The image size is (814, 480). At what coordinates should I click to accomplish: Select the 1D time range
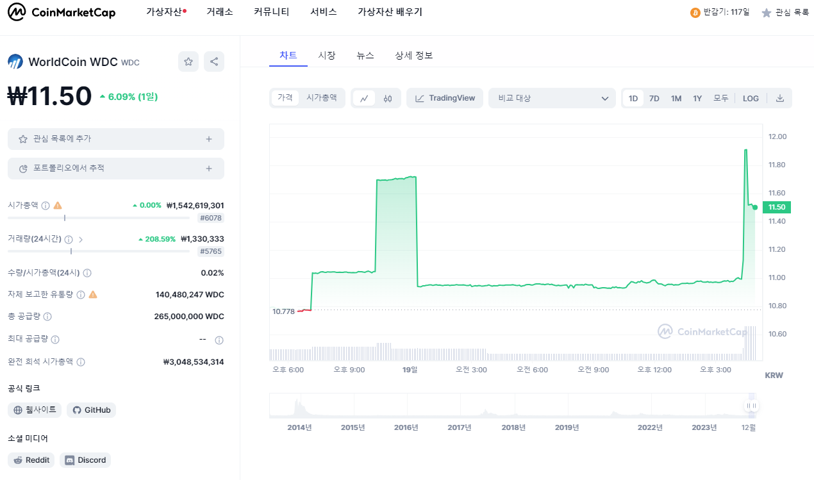[633, 98]
